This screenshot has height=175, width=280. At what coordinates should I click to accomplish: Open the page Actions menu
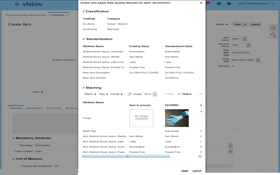pos(221,24)
